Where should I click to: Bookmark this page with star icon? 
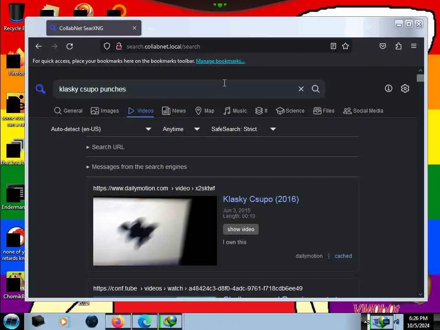pyautogui.click(x=345, y=46)
